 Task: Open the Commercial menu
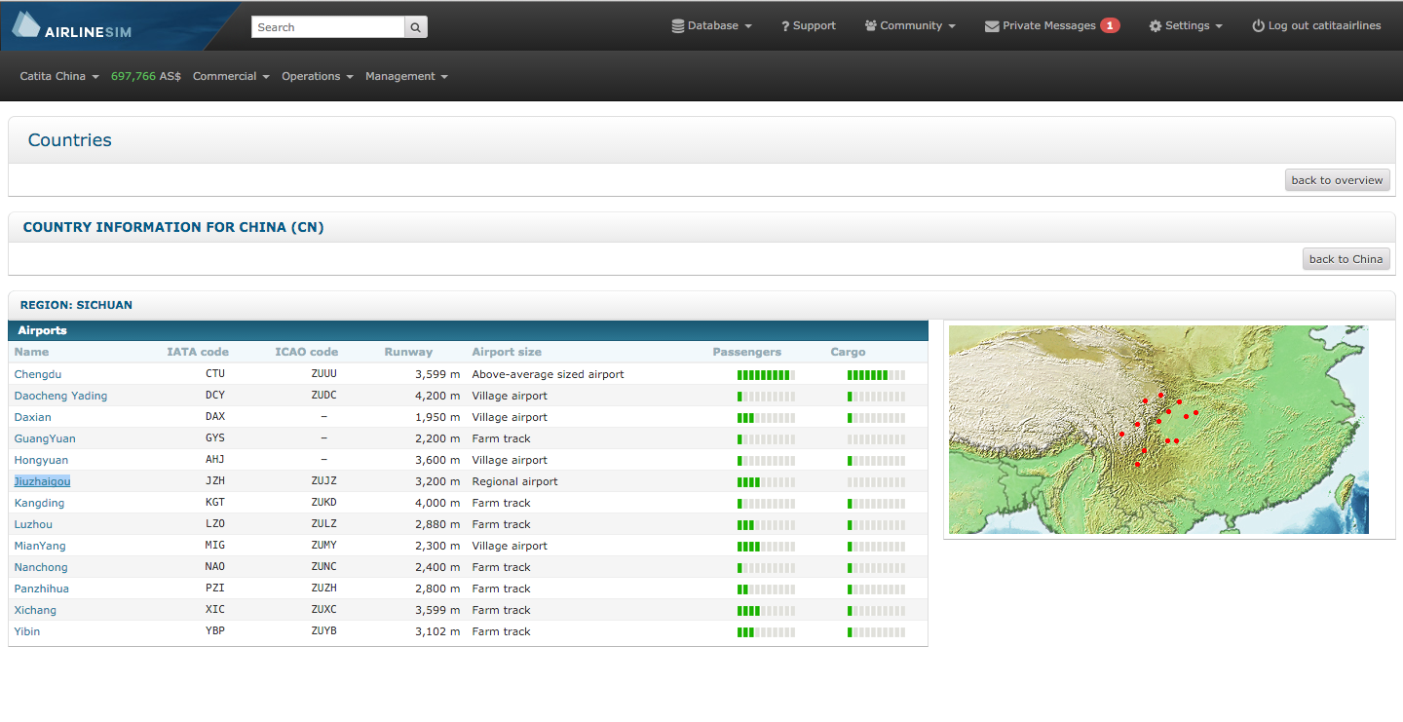tap(231, 76)
